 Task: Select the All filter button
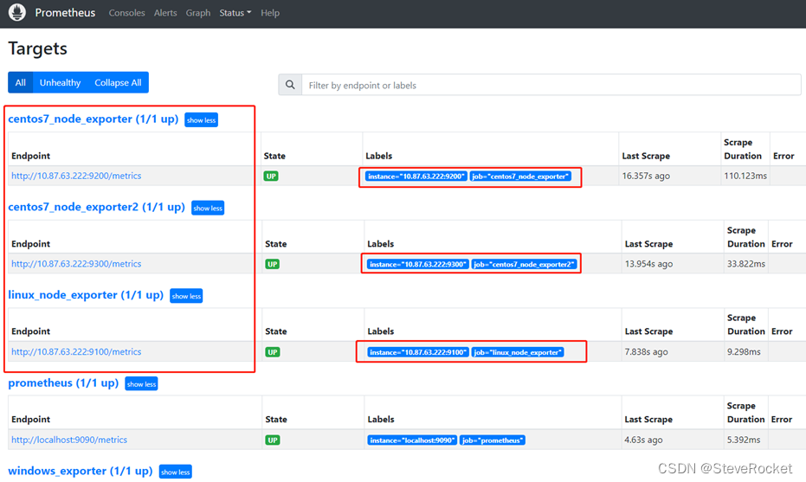(21, 82)
